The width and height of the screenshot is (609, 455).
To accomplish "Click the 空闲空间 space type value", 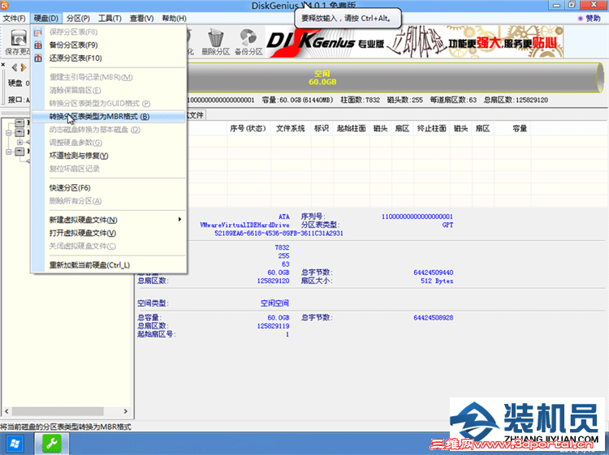I will click(274, 303).
